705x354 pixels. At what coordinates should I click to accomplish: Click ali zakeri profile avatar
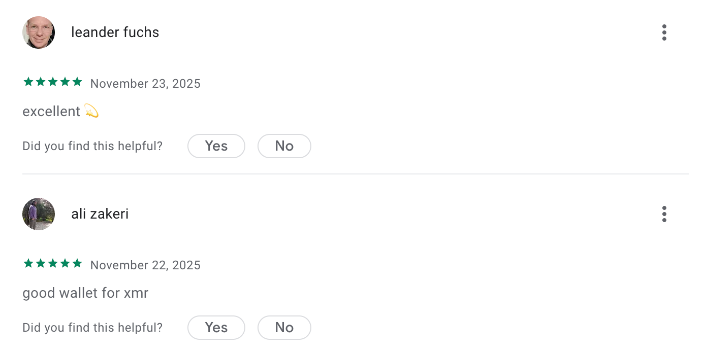pyautogui.click(x=38, y=214)
